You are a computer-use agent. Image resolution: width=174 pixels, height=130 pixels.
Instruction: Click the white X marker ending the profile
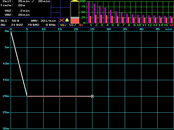tap(92, 96)
